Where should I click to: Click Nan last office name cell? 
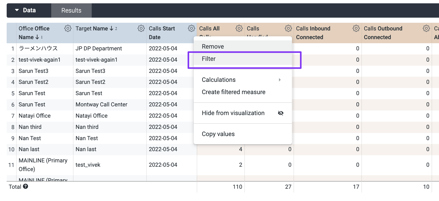[29, 149]
